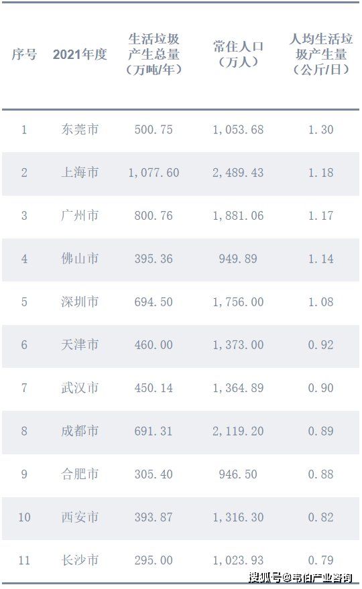Viewport: 362px width, 589px height.
Task: Click the per-capita value 1.30
Action: tap(320, 129)
